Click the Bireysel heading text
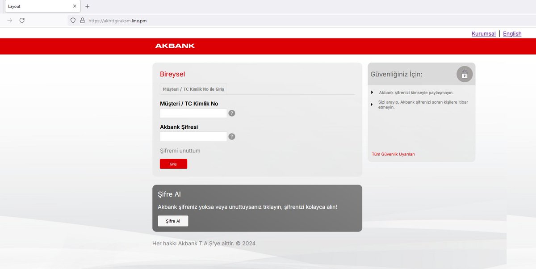Image resolution: width=536 pixels, height=269 pixels. (172, 74)
